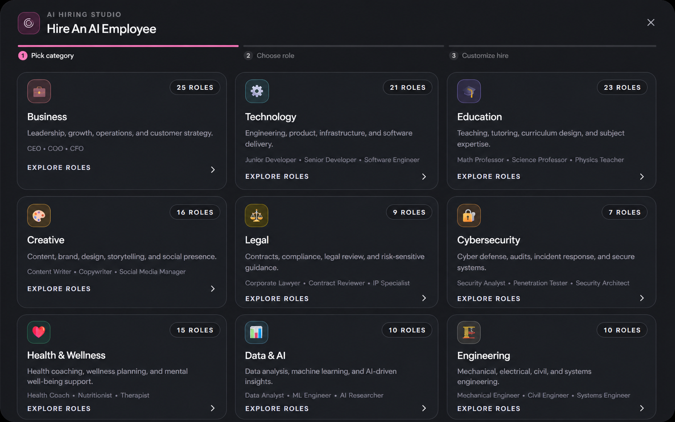The image size is (675, 422).
Task: Click the Technology gear icon
Action: [x=257, y=91]
